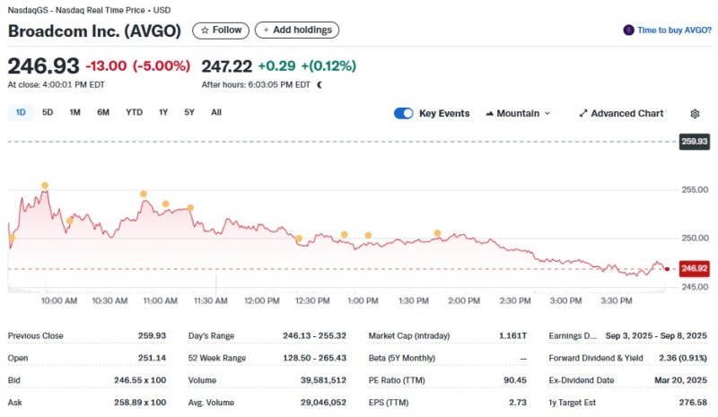Switch chart to 1M range
The image size is (718, 417).
(x=74, y=112)
